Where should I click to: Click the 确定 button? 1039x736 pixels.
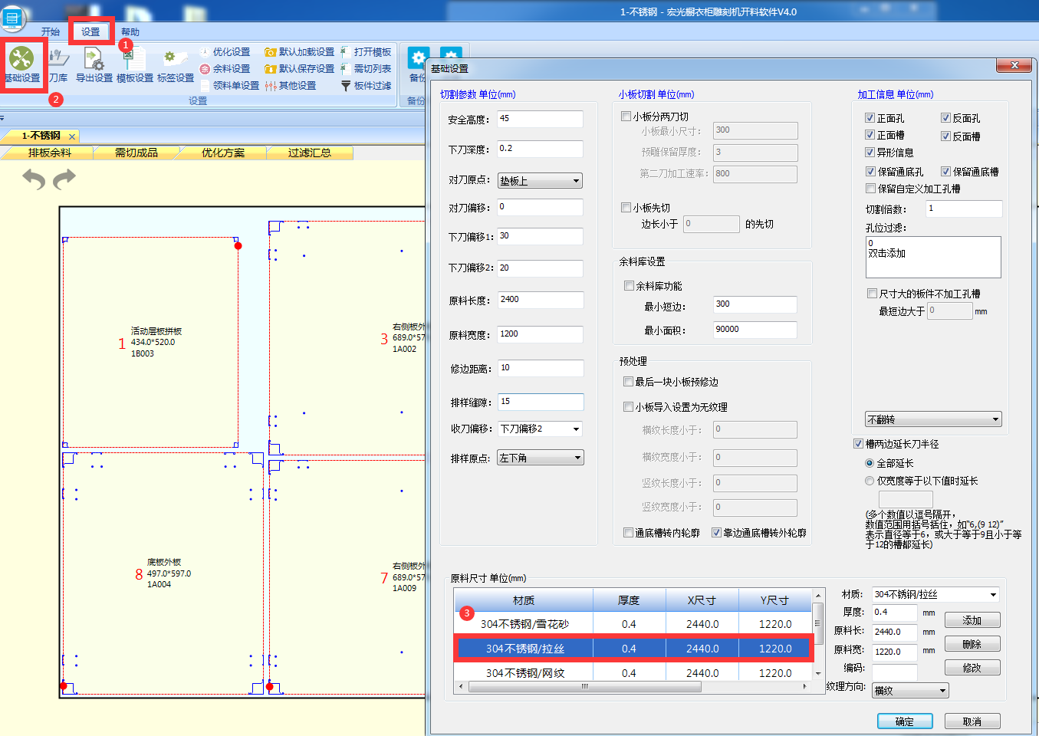pos(905,721)
